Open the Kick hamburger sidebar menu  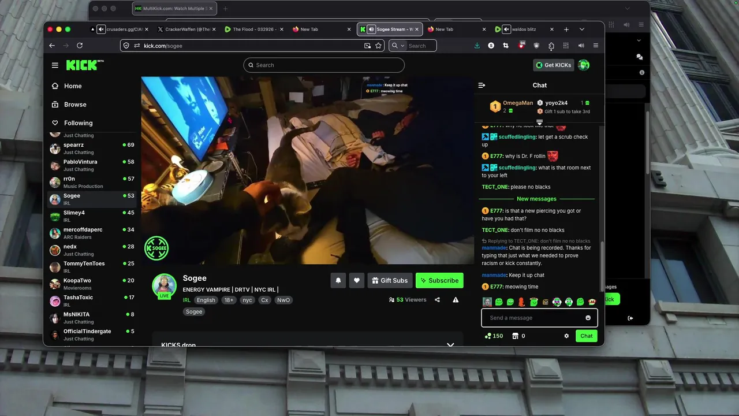tap(55, 65)
